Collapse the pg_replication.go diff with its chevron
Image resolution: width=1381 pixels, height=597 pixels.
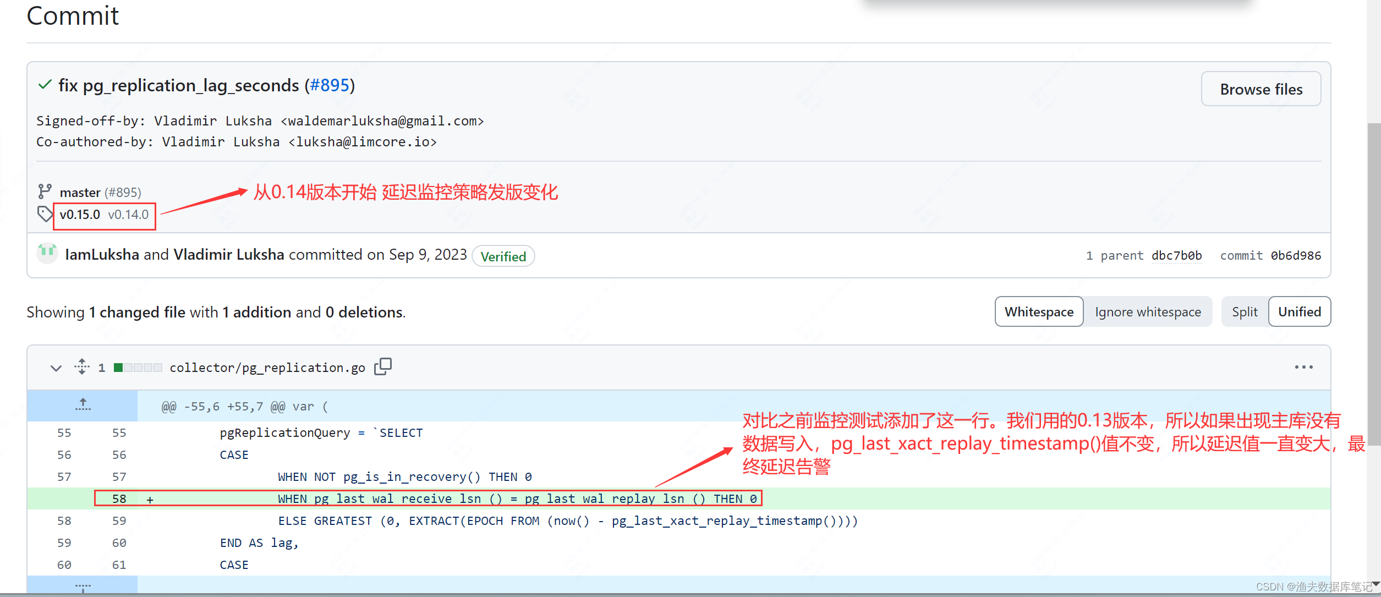coord(55,368)
